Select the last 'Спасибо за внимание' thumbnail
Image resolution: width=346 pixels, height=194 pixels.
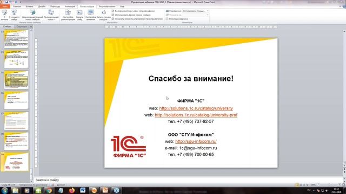pos(16,162)
